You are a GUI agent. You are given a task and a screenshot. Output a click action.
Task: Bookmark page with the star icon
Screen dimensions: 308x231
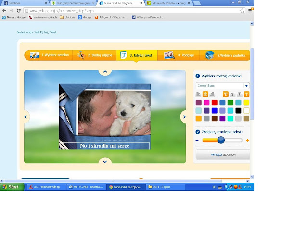(x=242, y=11)
